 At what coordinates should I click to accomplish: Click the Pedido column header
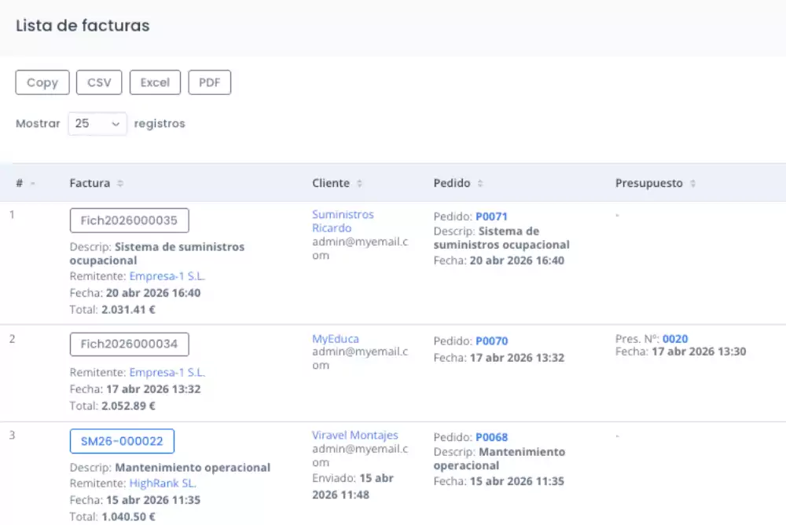(x=452, y=184)
